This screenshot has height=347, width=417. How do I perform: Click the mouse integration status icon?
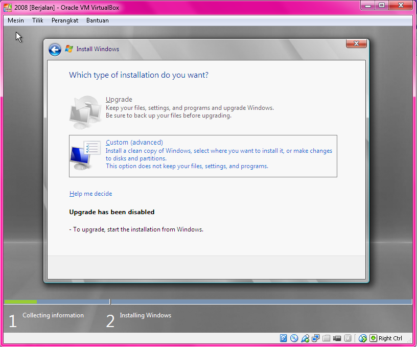click(x=363, y=338)
